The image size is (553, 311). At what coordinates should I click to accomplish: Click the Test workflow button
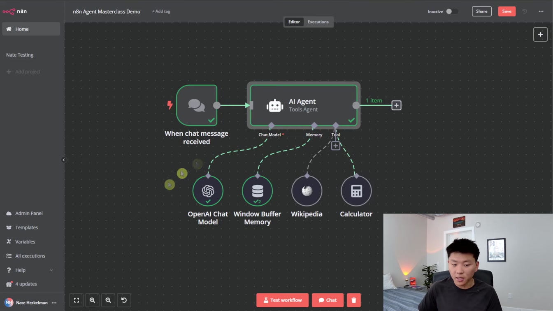pos(283,300)
